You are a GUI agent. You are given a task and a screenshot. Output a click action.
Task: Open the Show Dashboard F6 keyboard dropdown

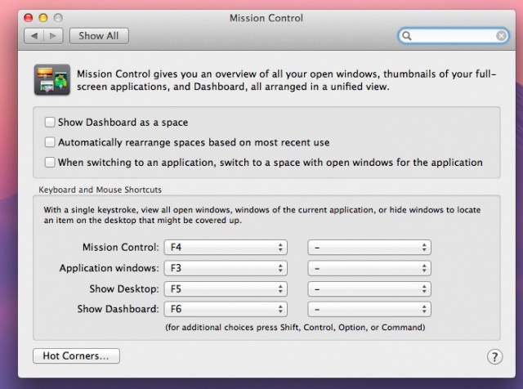pyautogui.click(x=226, y=309)
